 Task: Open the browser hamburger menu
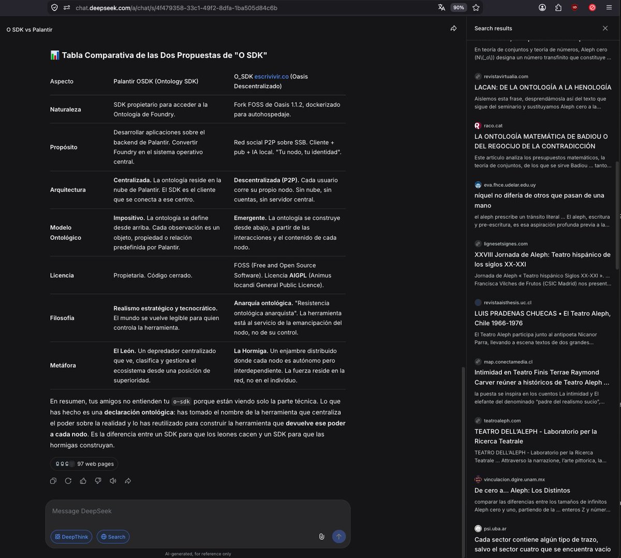coord(609,7)
